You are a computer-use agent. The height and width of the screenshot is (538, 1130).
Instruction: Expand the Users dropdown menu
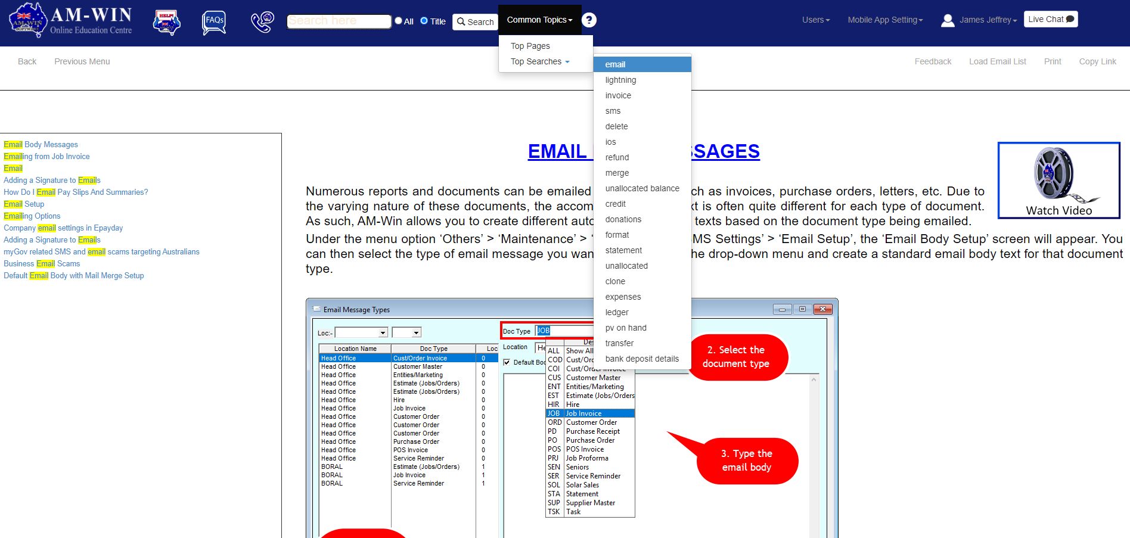815,20
